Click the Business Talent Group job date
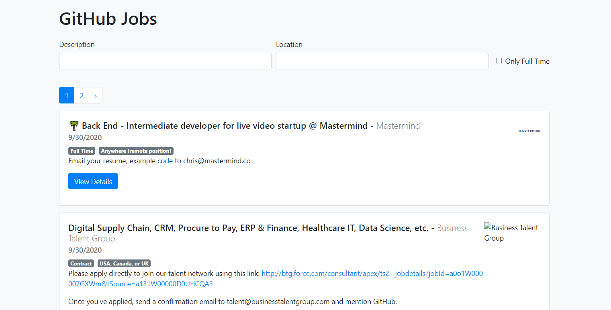 (85, 250)
